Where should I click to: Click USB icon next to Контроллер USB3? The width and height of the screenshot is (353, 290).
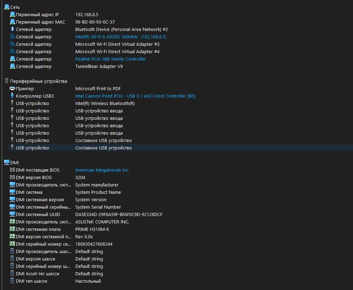(12, 96)
